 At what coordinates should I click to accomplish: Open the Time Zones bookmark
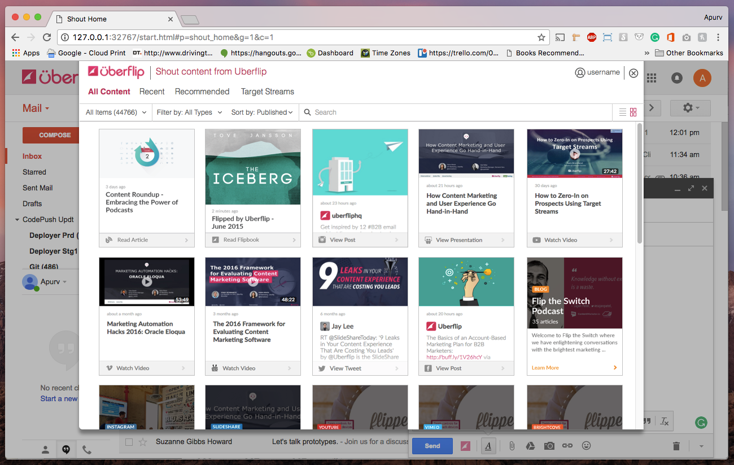[386, 53]
